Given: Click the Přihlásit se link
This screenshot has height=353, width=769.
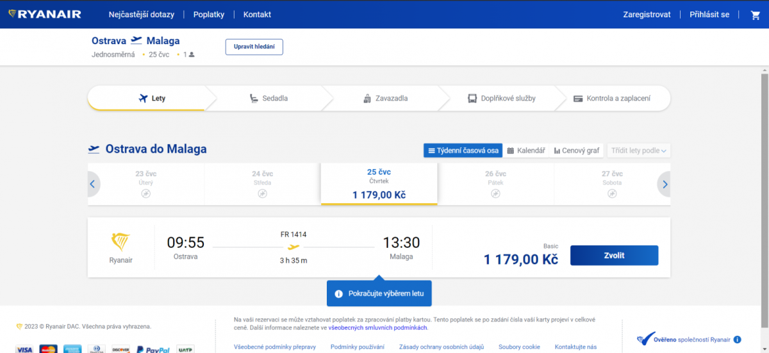Looking at the screenshot, I should [709, 15].
